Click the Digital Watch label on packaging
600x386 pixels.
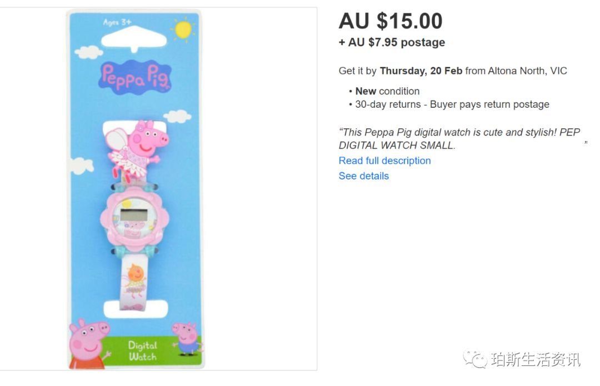click(x=142, y=351)
